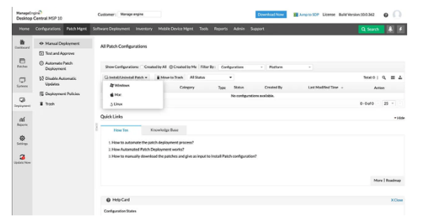
Task: Open the Configurations menu
Action: pyautogui.click(x=48, y=29)
